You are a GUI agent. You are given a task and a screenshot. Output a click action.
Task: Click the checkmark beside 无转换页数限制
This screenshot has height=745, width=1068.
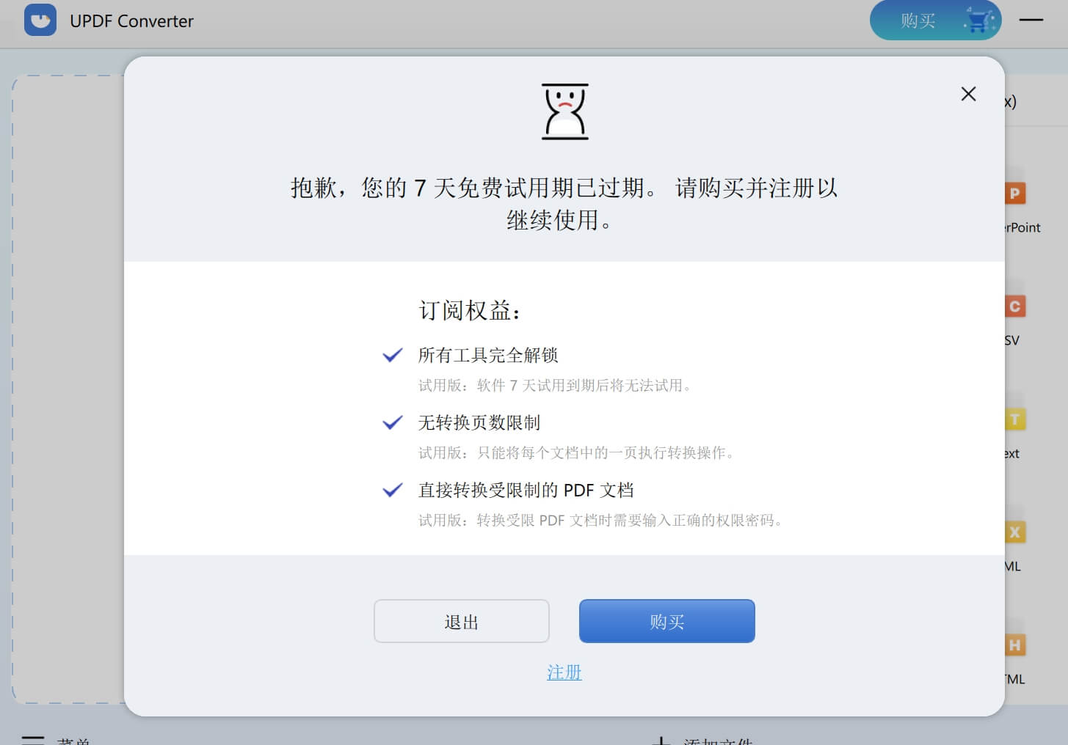pos(393,423)
